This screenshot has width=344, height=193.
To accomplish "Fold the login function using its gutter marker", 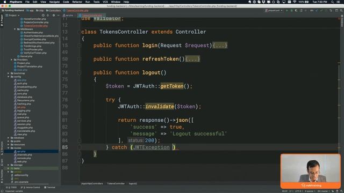I will [x=80, y=46].
